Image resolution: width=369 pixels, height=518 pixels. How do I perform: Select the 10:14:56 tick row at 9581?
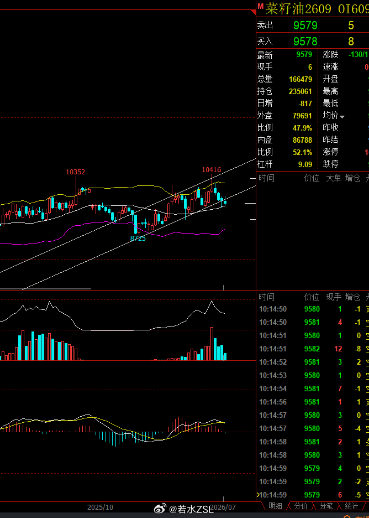pos(313,402)
